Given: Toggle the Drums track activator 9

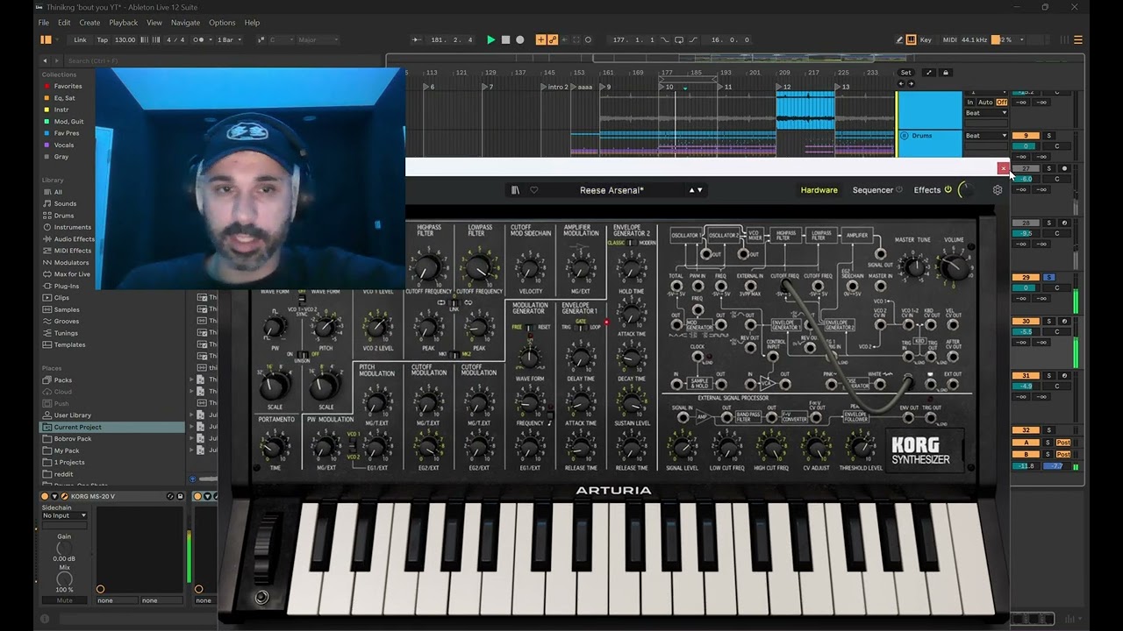Looking at the screenshot, I should click(x=1025, y=136).
